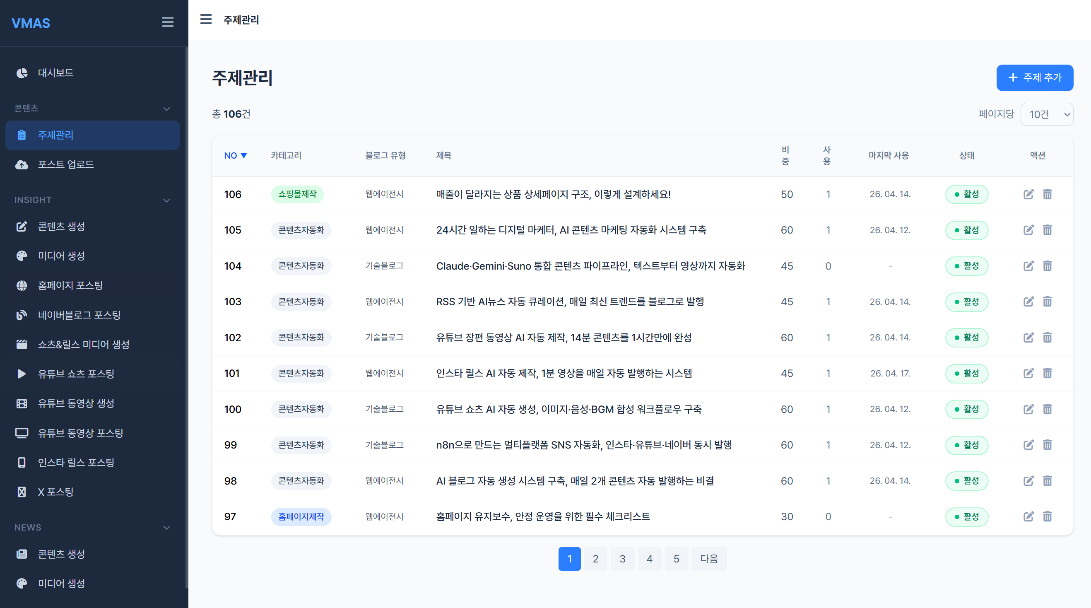Collapse the INSIGHT sidebar section

pyautogui.click(x=166, y=200)
